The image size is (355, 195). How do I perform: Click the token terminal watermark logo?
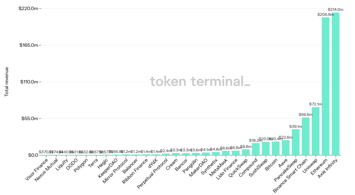coord(199,81)
